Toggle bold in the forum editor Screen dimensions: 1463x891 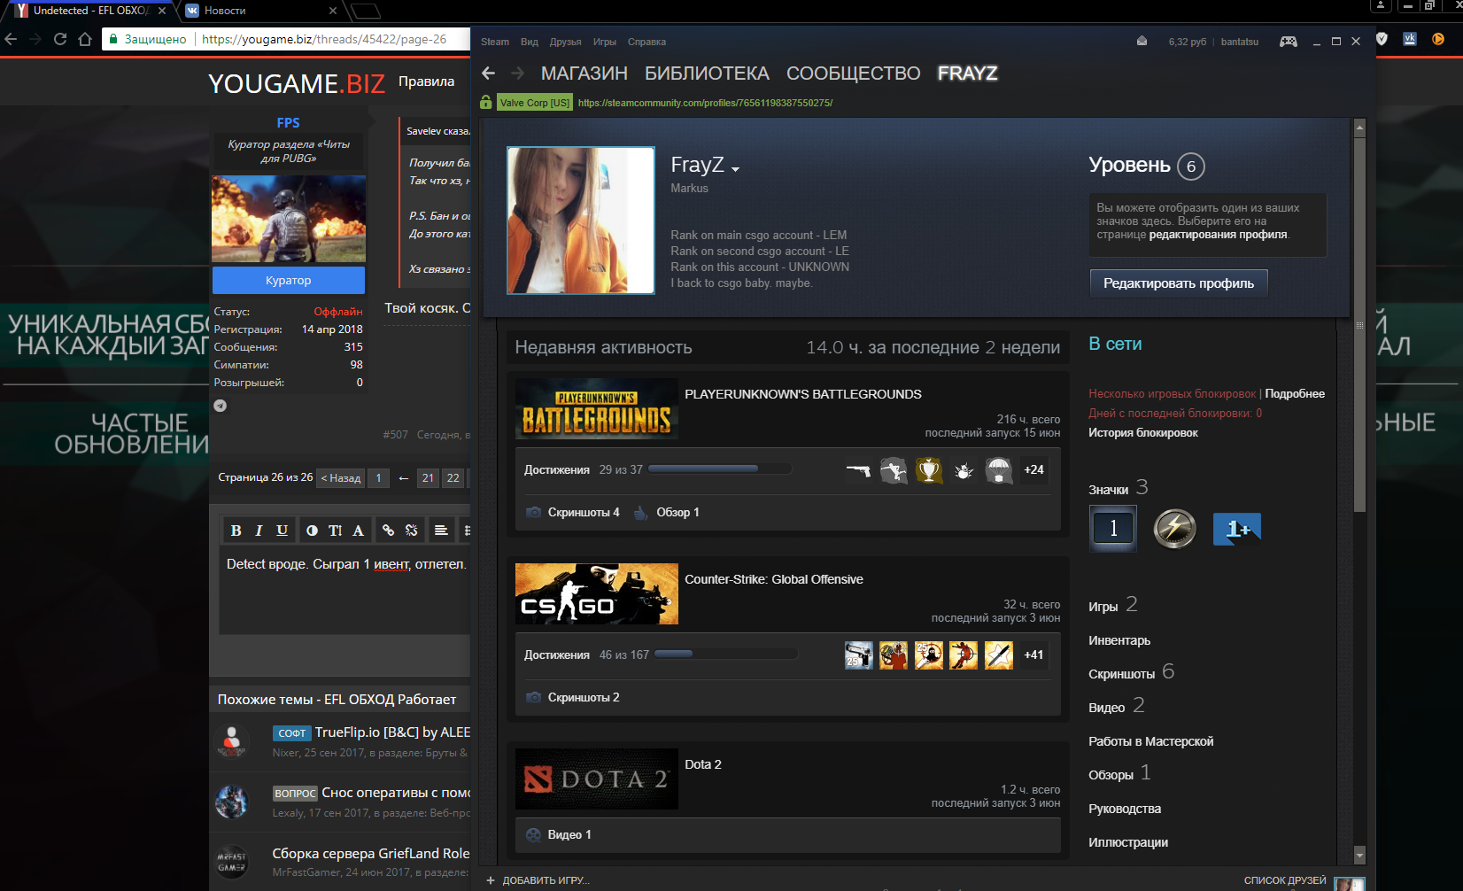click(x=236, y=531)
